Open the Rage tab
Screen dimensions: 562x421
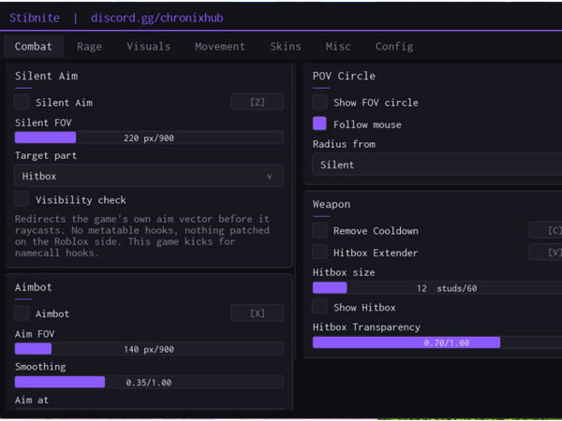click(89, 47)
